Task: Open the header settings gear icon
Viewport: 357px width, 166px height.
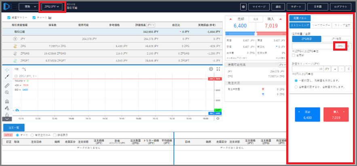Action: (x=243, y=7)
